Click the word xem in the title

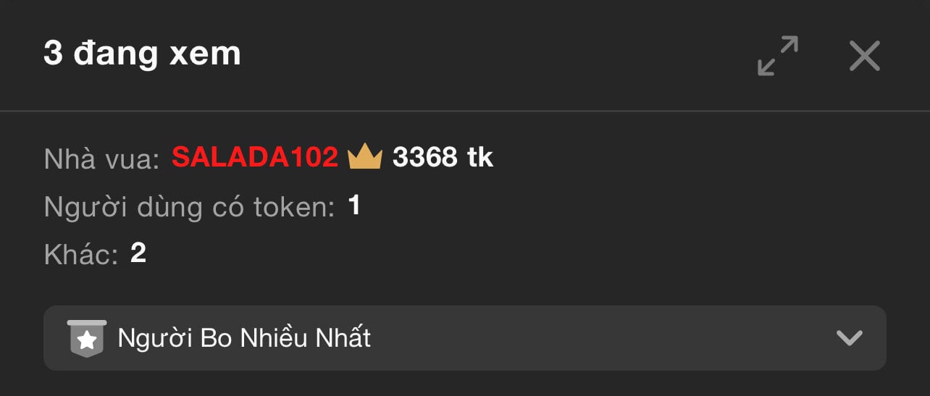tap(205, 54)
